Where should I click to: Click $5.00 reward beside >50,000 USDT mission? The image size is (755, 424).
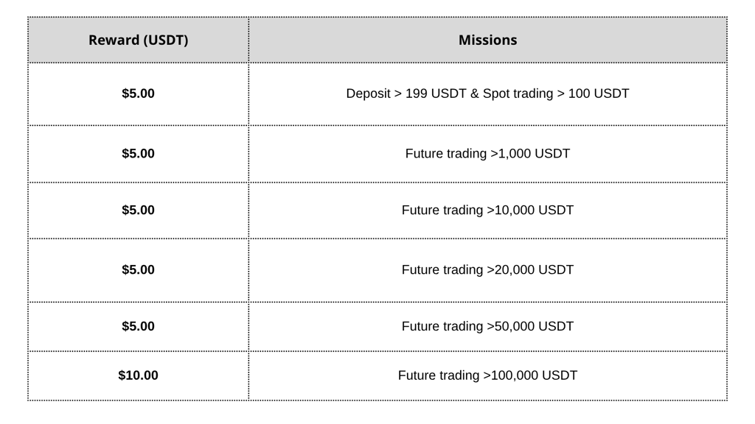tap(138, 326)
